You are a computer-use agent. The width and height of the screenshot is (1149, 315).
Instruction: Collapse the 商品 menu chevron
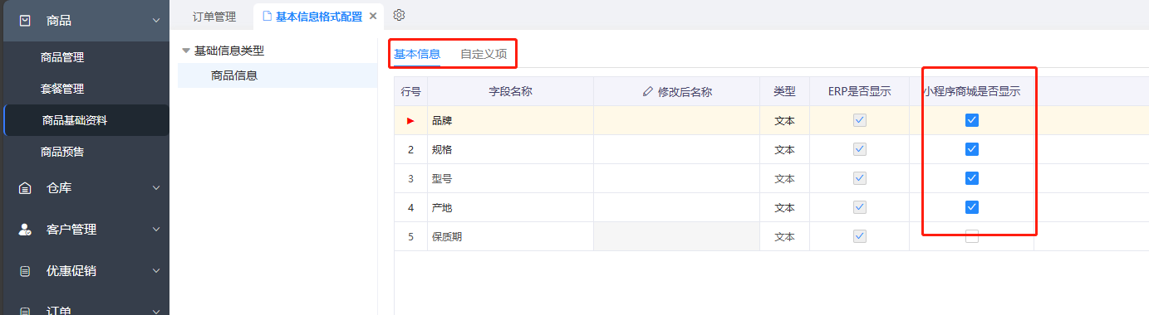point(155,21)
